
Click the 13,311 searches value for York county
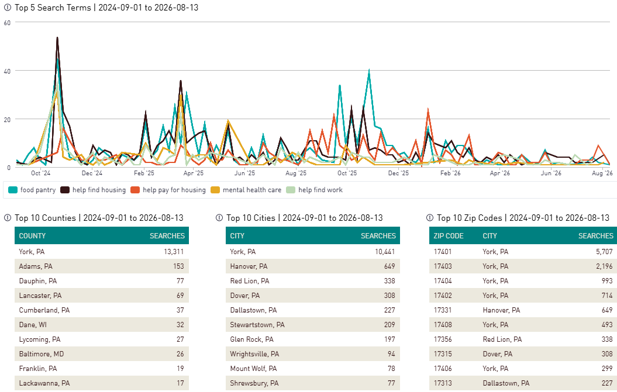[174, 252]
